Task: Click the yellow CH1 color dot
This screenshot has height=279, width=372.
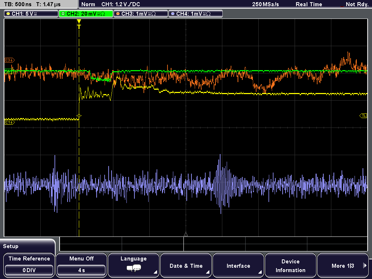Action: pyautogui.click(x=8, y=14)
